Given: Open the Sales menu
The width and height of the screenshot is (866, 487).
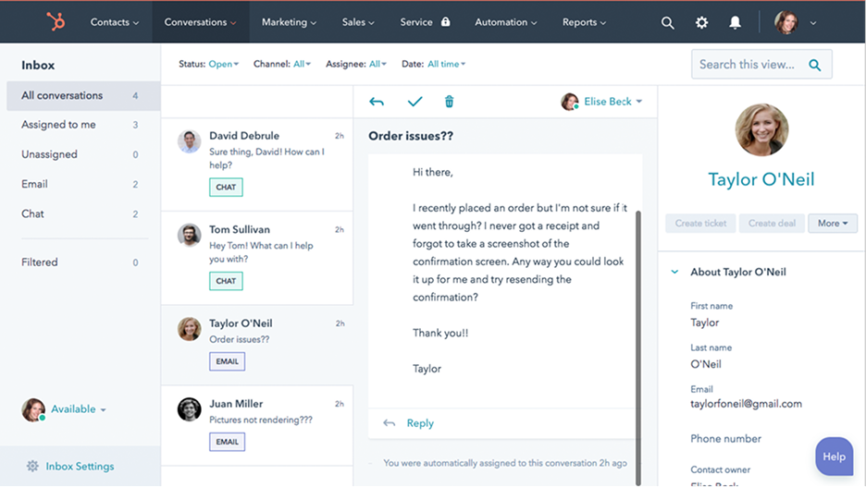Looking at the screenshot, I should 358,22.
